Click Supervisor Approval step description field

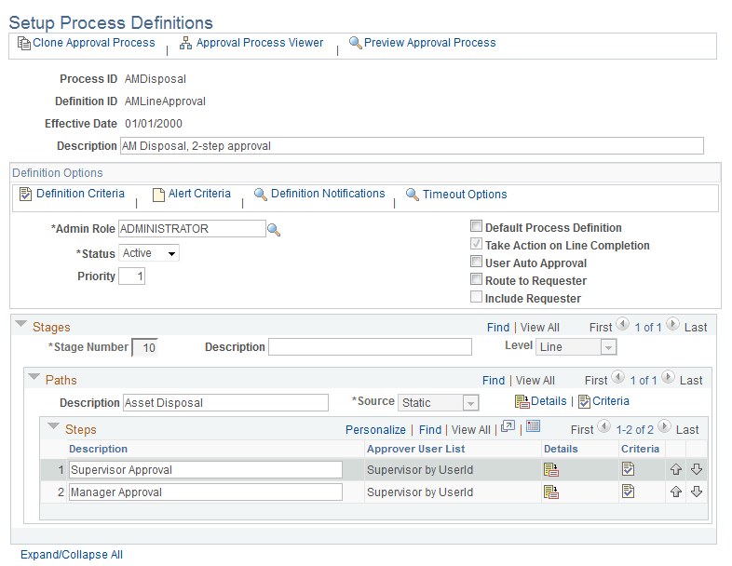click(206, 470)
